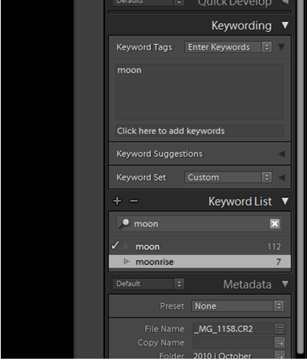The width and height of the screenshot is (307, 361).
Task: Click the magnifier icon in keyword filter
Action: pyautogui.click(x=124, y=224)
